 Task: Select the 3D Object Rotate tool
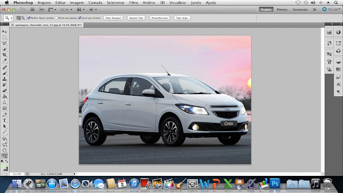pyautogui.click(x=4, y=138)
